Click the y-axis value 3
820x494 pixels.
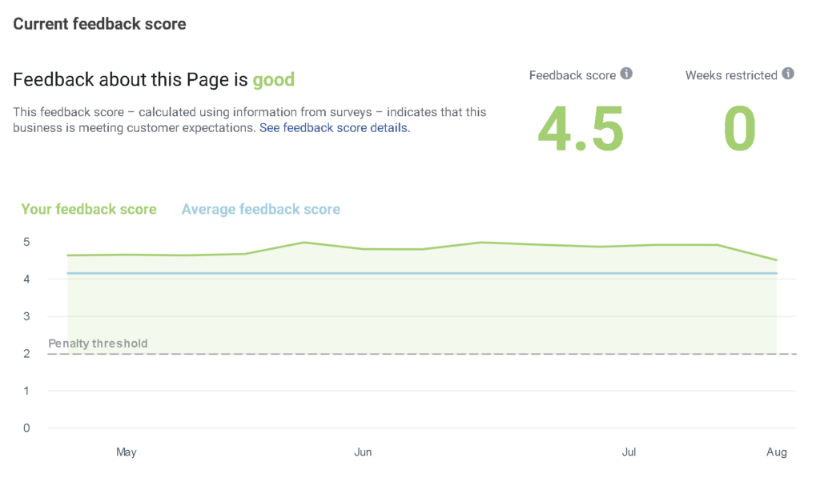coord(26,316)
